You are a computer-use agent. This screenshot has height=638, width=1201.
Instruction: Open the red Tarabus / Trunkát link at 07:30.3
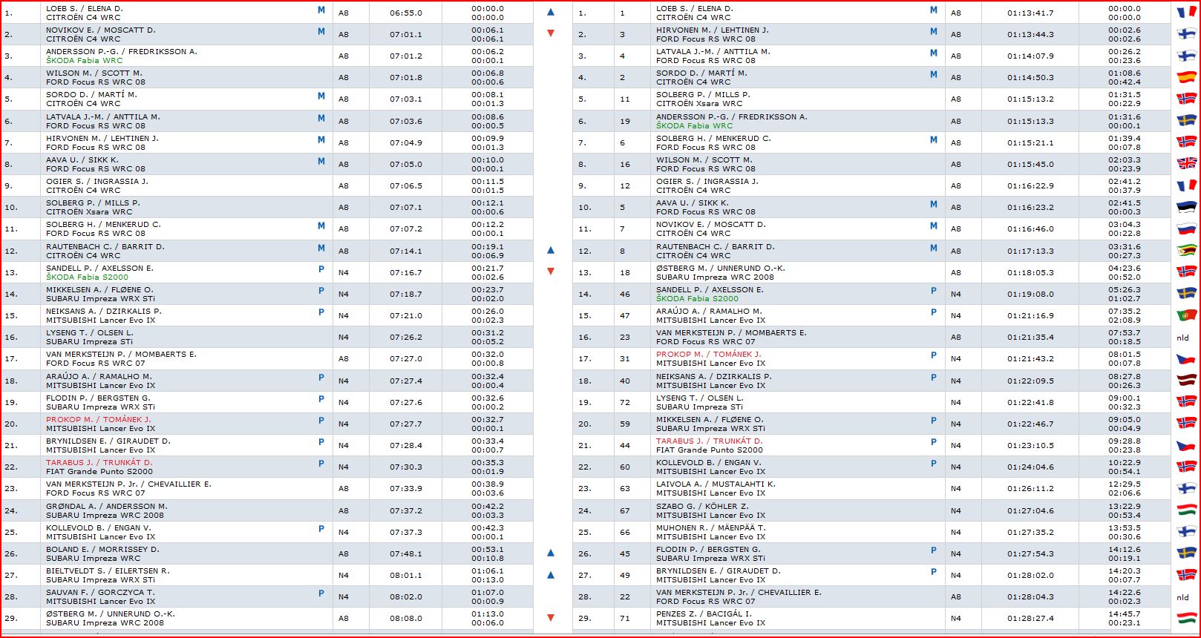tap(99, 462)
